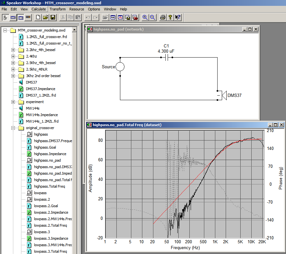286x254 pixels.
Task: Expand the 2.5Khz_4th_bessel folder
Action: coord(13,63)
